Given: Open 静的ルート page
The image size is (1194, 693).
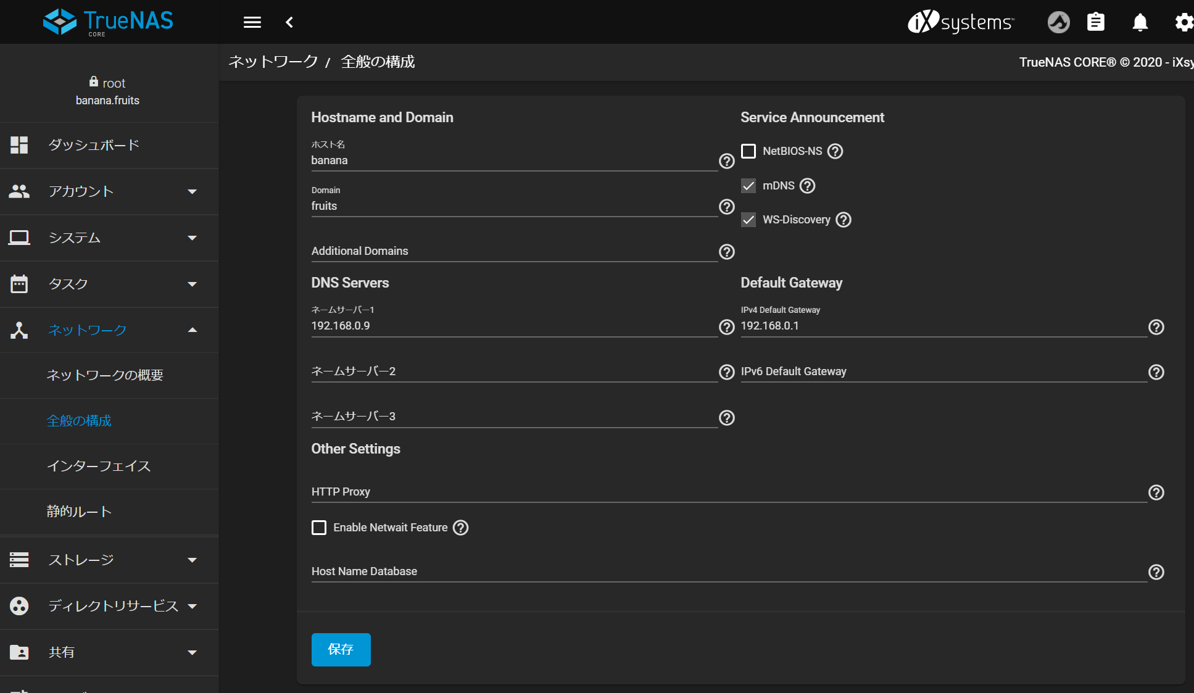Looking at the screenshot, I should click(109, 512).
